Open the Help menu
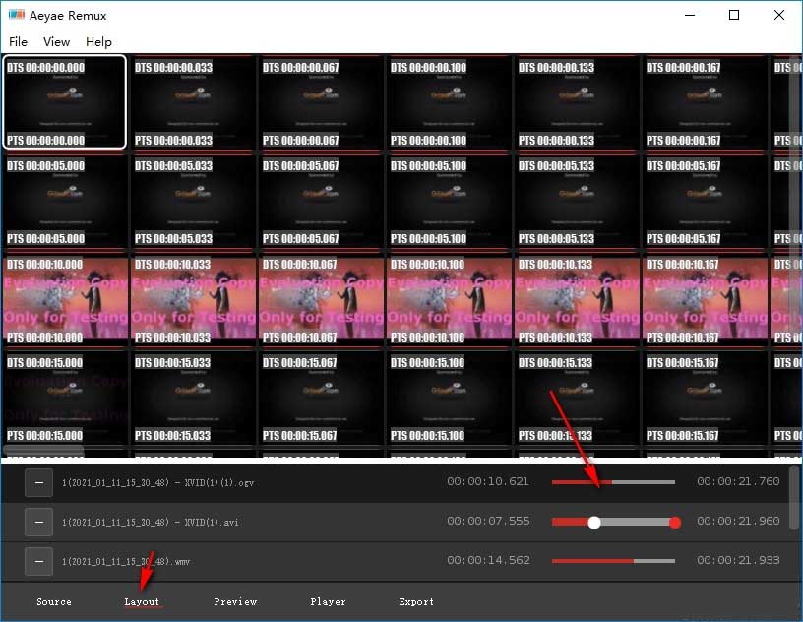Image resolution: width=803 pixels, height=622 pixels. pos(98,41)
